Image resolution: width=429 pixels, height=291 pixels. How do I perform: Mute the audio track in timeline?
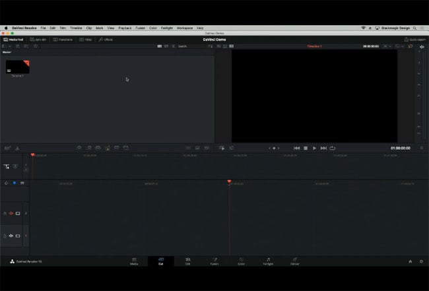(11, 236)
